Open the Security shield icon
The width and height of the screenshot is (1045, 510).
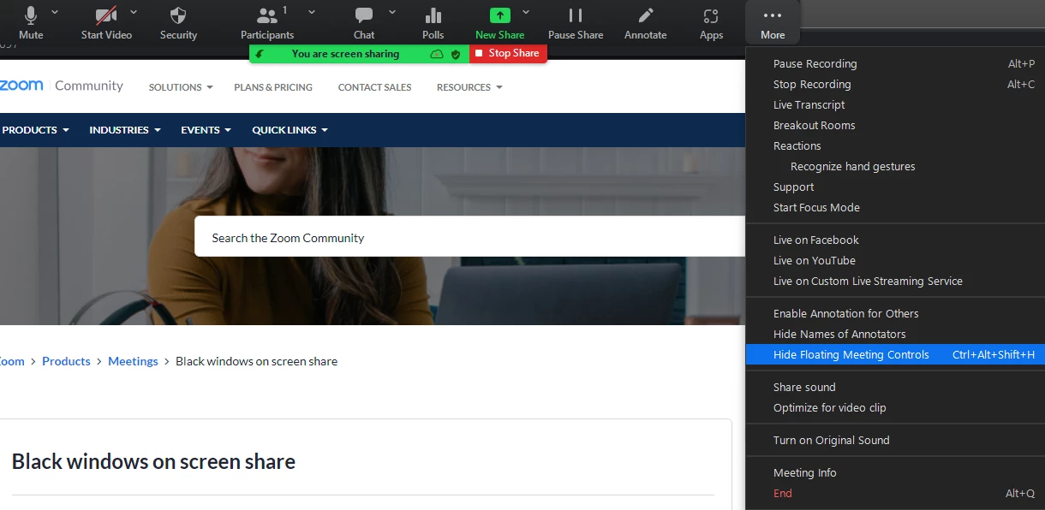tap(178, 15)
